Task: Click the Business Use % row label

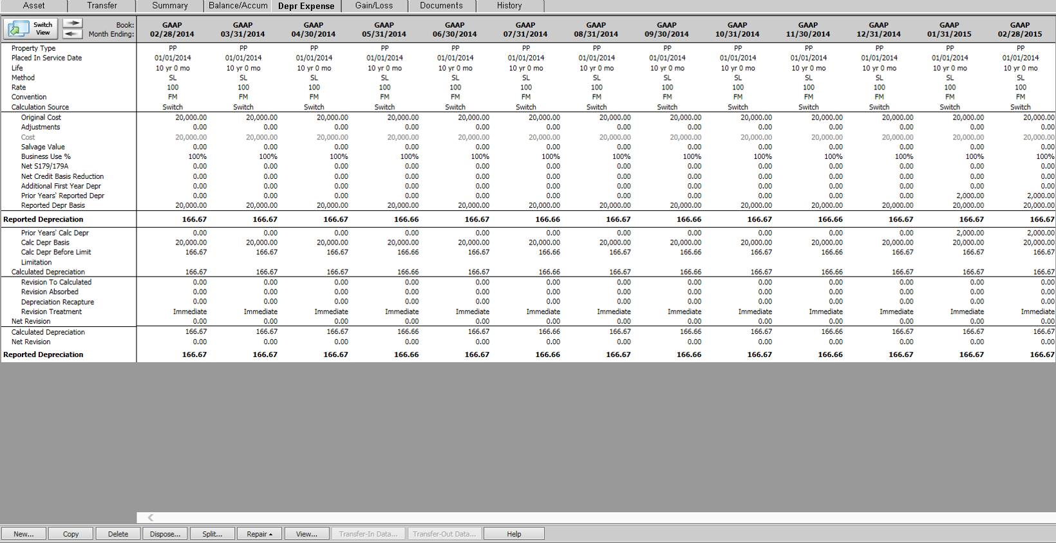Action: (x=46, y=156)
